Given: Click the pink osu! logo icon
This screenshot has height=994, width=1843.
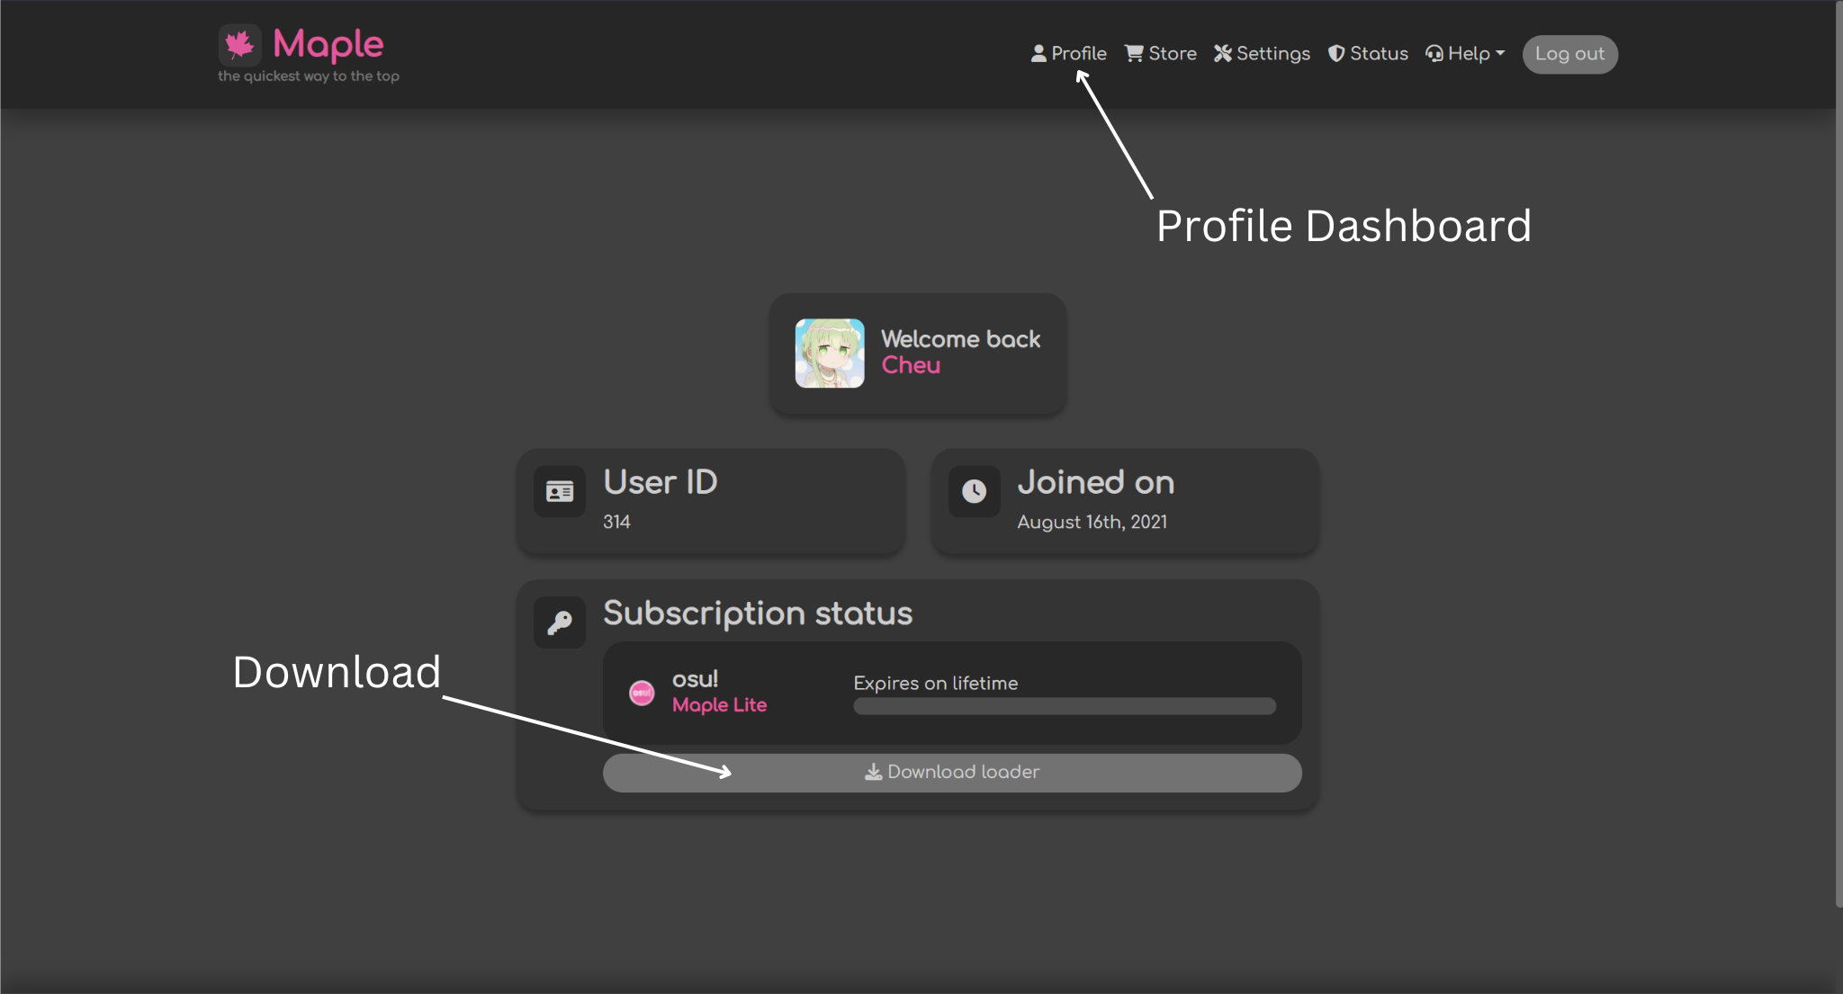Looking at the screenshot, I should (642, 693).
